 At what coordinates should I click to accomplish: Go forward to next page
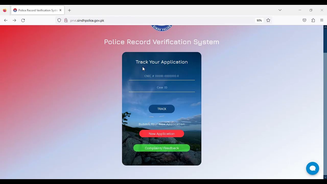pos(14,20)
